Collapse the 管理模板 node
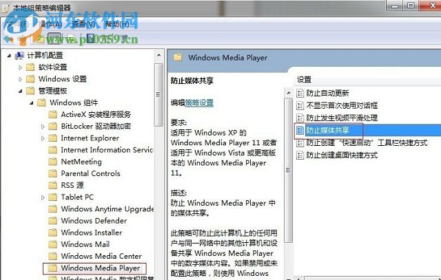This screenshot has height=280, width=441. point(21,91)
